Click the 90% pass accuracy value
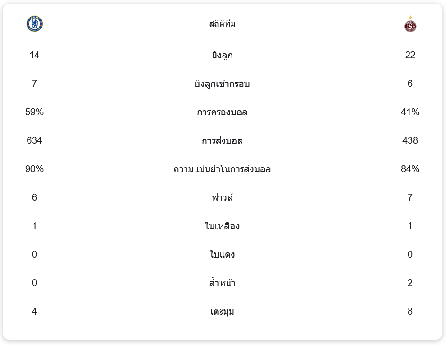Screen dimensions: 446x345 [x=34, y=169]
